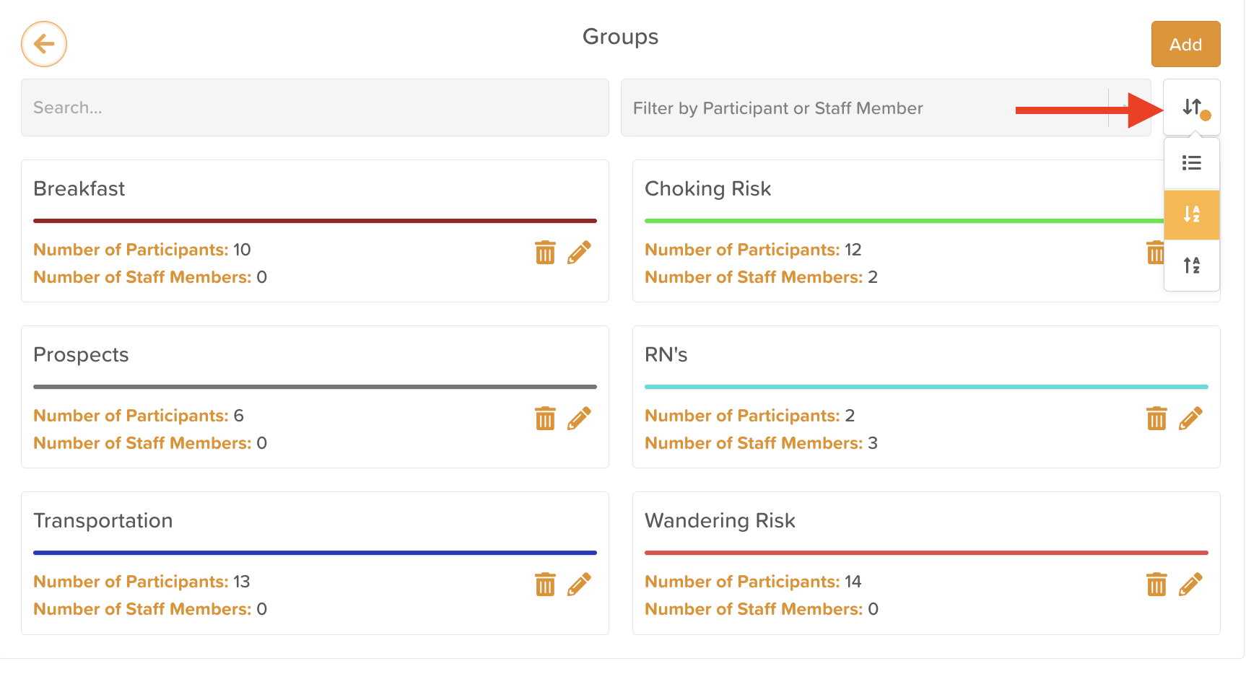
Task: Delete the Transportation group
Action: pyautogui.click(x=545, y=585)
